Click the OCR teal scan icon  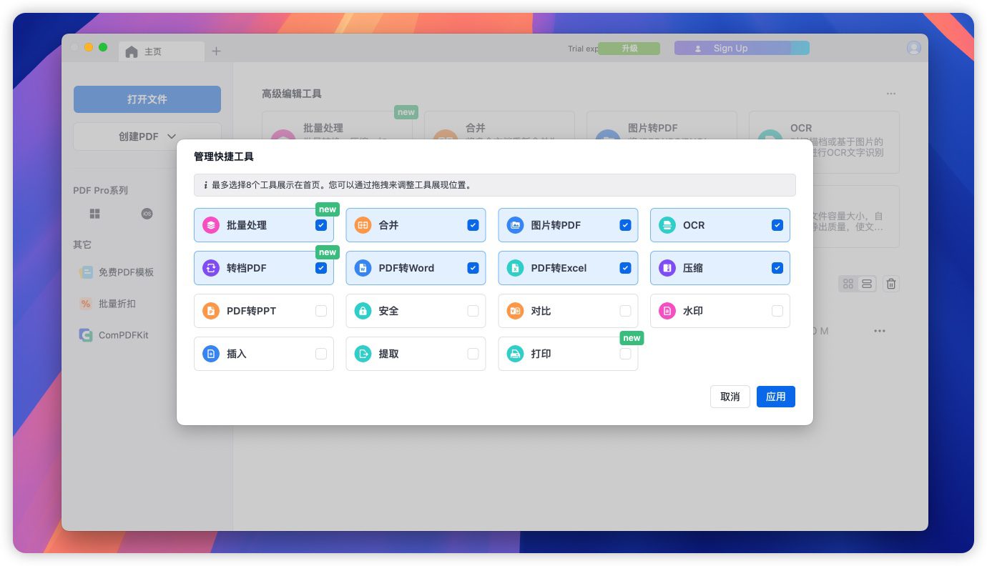(667, 225)
